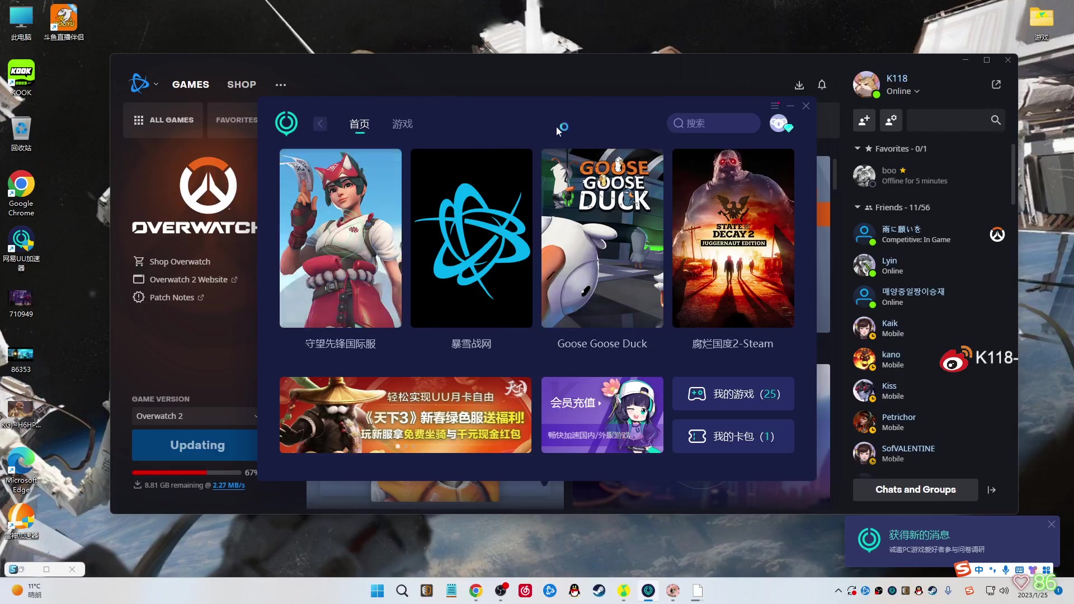Viewport: 1074px width, 604px height.
Task: Open Windows Start menu
Action: 378,591
